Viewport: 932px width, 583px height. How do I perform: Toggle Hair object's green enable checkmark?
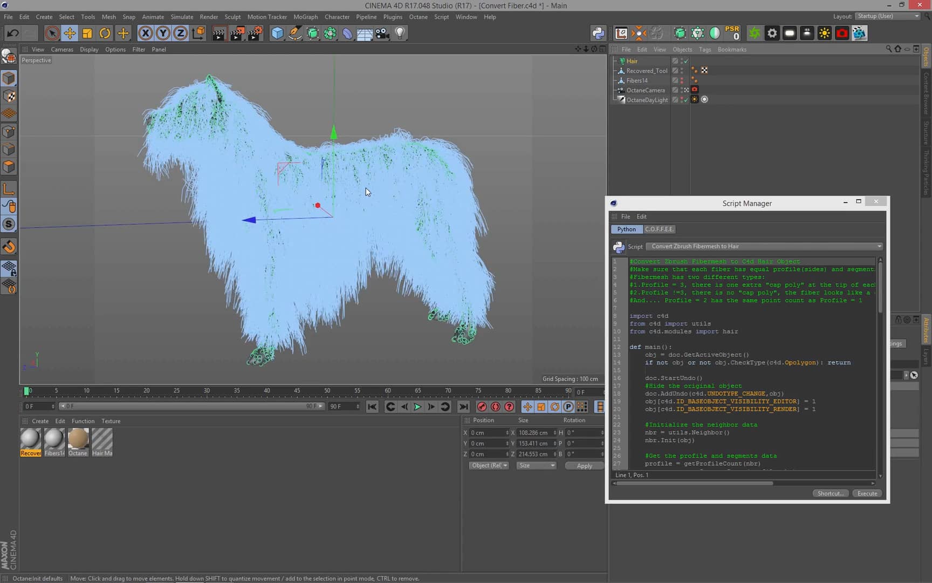[686, 61]
